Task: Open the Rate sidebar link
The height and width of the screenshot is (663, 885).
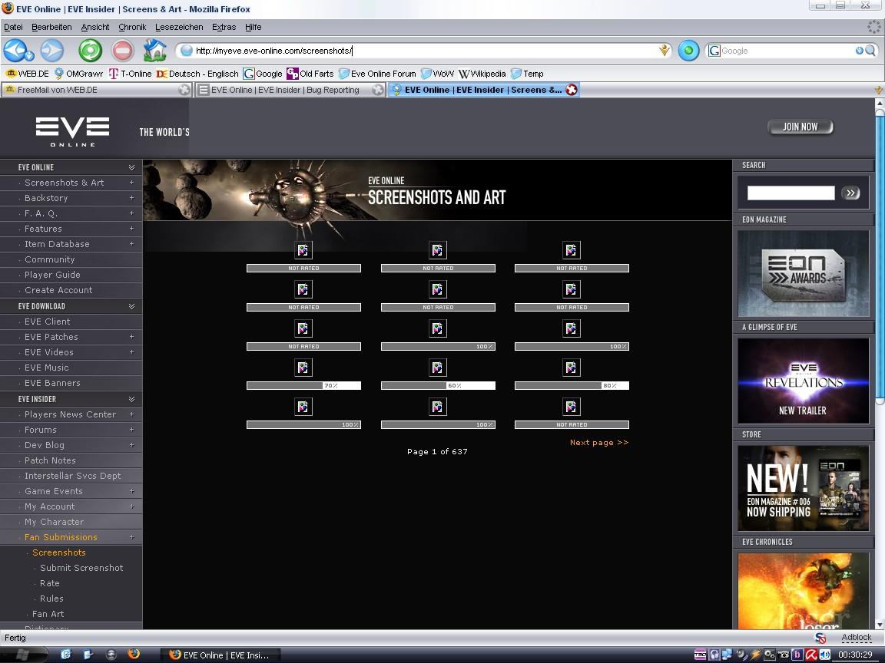Action: coord(50,583)
